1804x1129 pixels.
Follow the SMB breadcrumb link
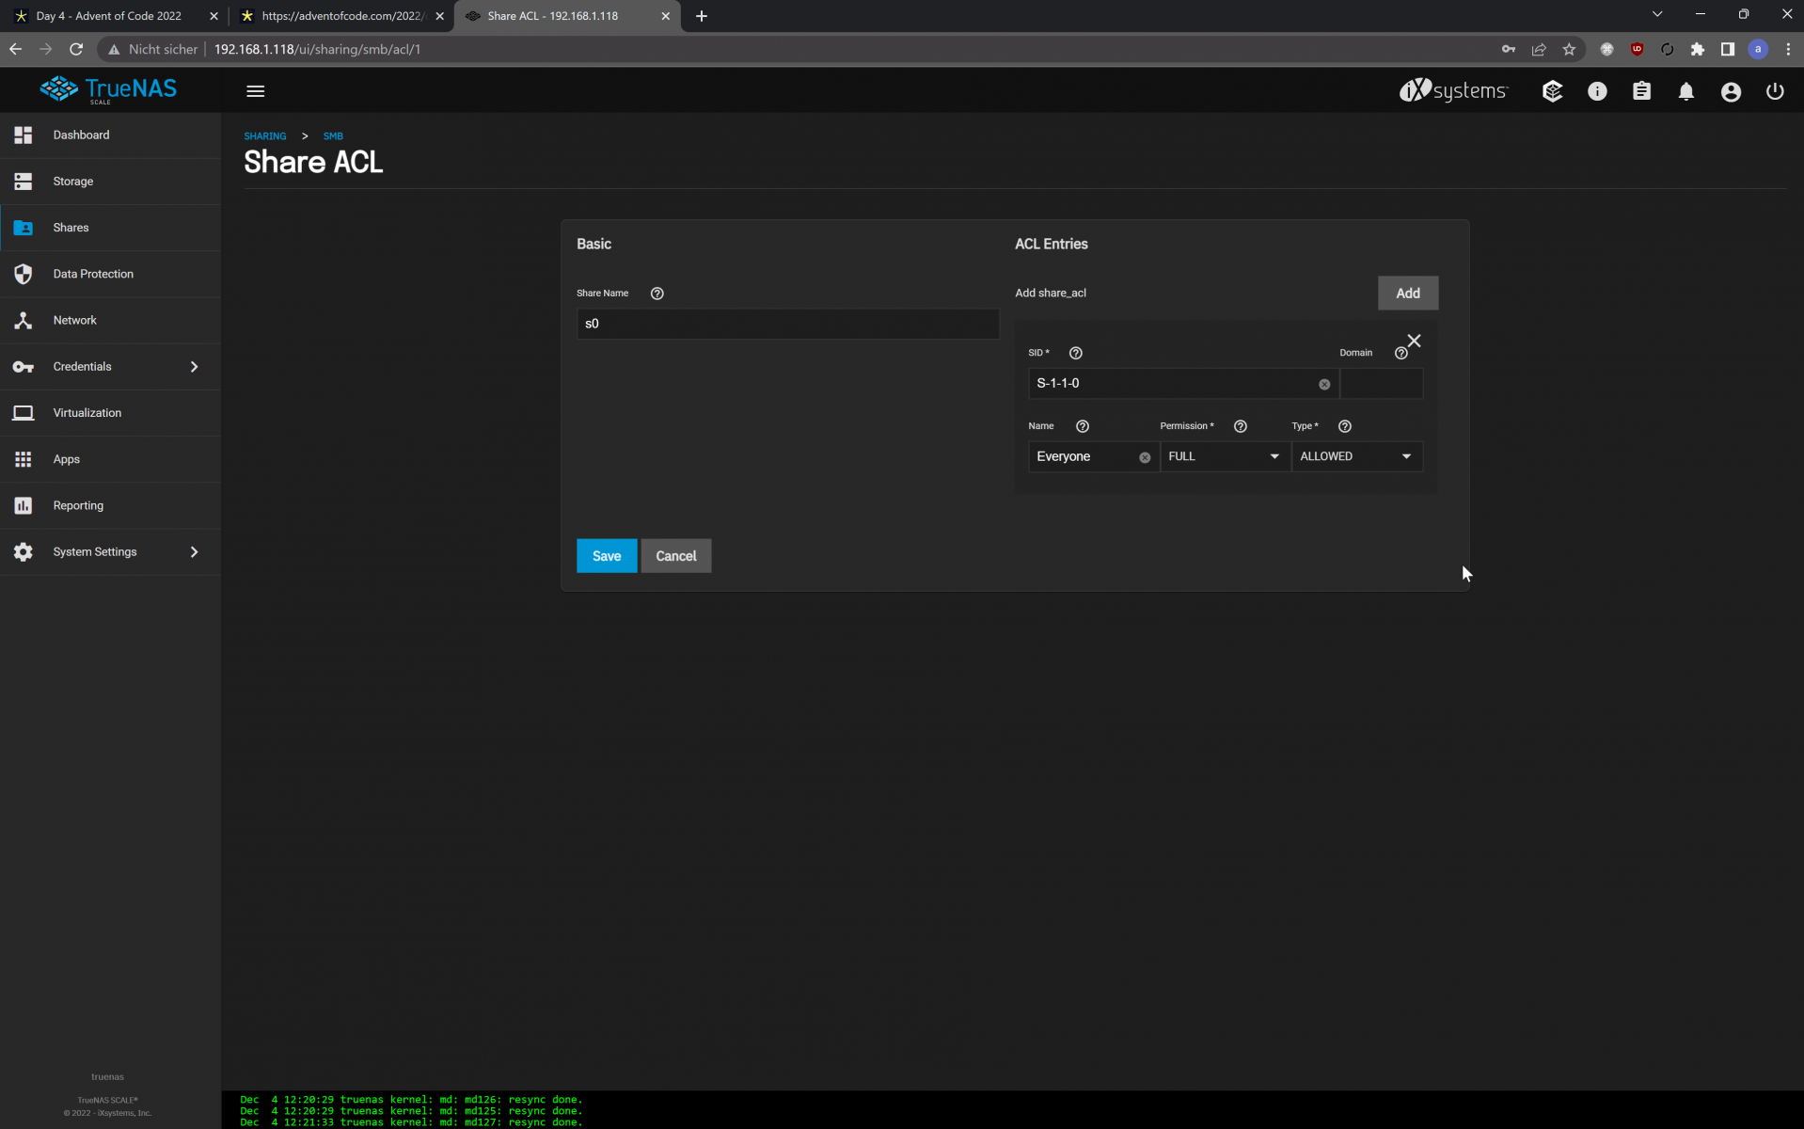[x=333, y=136]
